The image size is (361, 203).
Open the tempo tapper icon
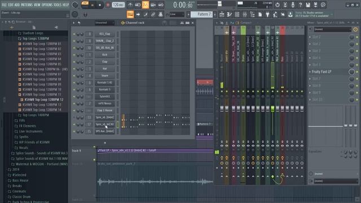[275, 15]
